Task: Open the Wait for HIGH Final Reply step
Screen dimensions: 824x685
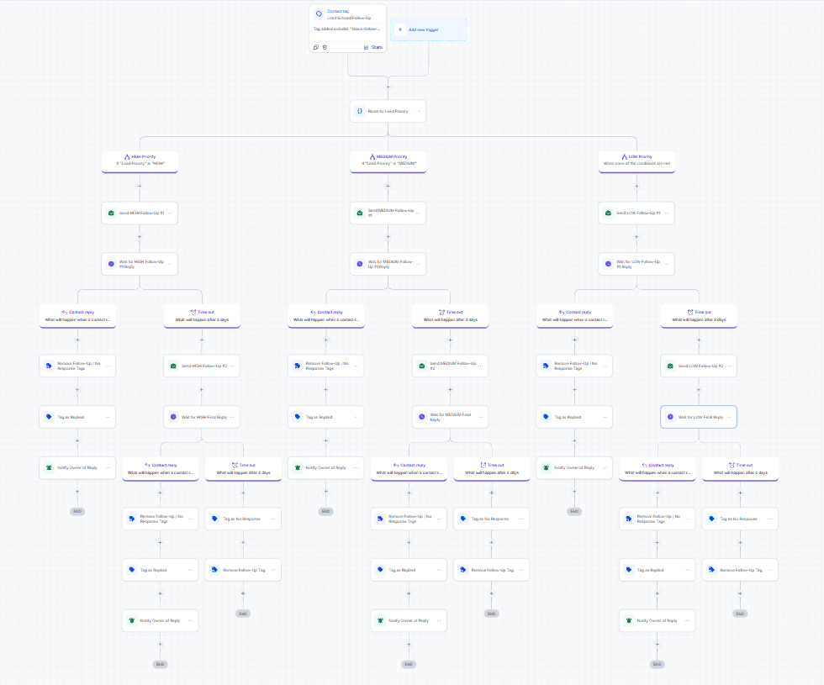Action: (x=202, y=417)
